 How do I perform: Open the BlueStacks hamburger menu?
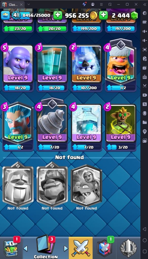pos(101,4)
